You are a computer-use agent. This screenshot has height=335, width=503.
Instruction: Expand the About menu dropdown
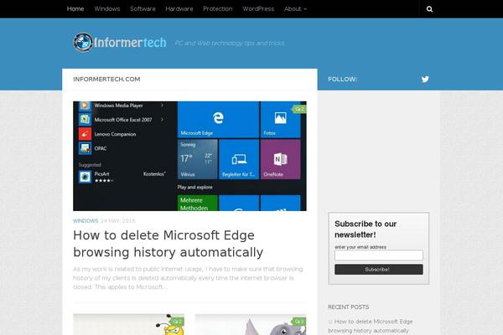[295, 9]
